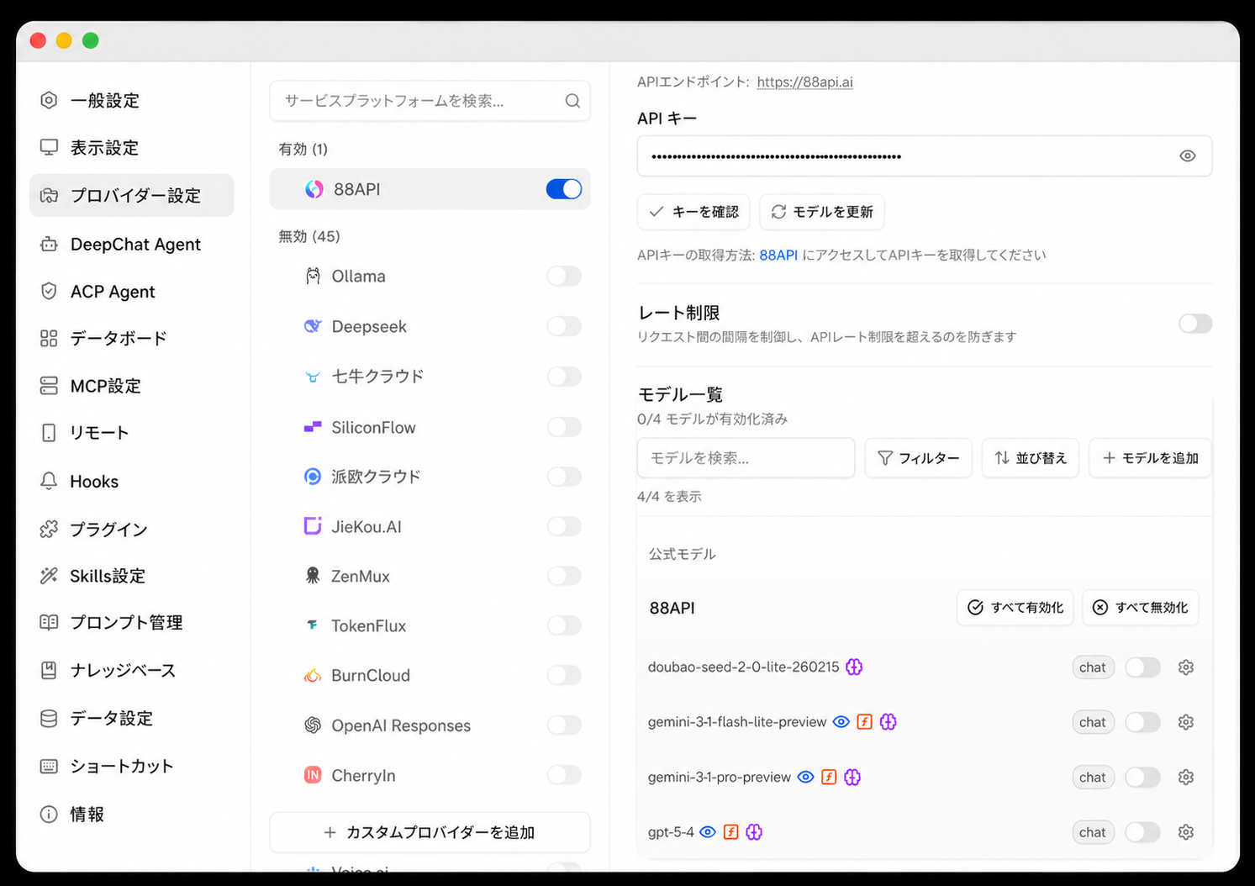The width and height of the screenshot is (1255, 886).
Task: Click the API キー input field
Action: pyautogui.click(x=924, y=156)
